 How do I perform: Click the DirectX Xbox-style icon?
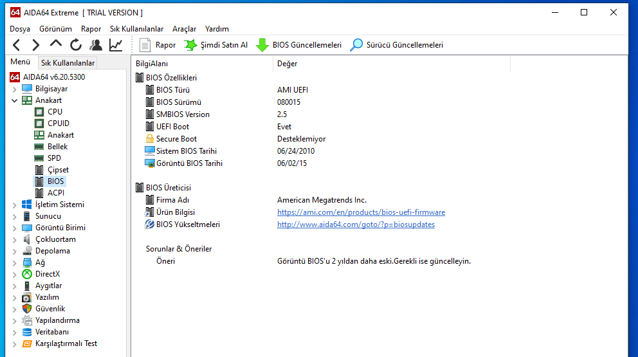(27, 274)
